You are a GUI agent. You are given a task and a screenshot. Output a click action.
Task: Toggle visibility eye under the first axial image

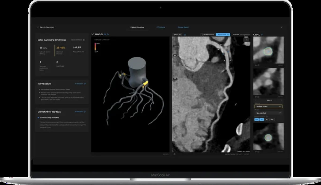pyautogui.click(x=256, y=65)
